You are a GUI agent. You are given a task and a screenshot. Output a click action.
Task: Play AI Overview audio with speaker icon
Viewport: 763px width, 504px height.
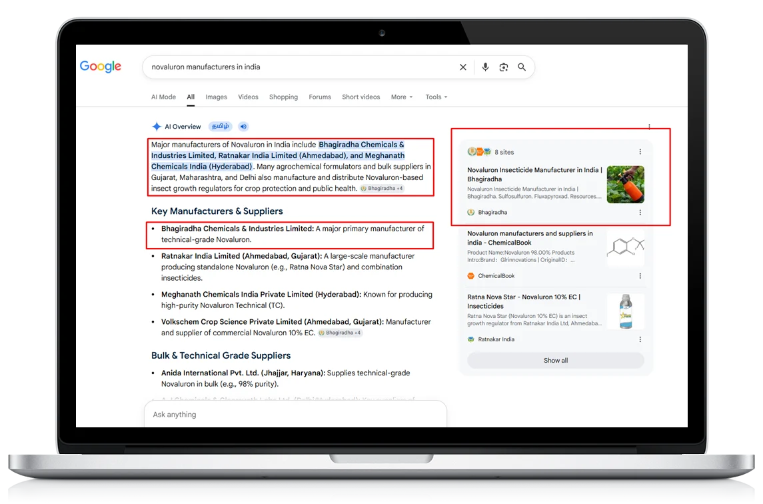[x=243, y=127]
